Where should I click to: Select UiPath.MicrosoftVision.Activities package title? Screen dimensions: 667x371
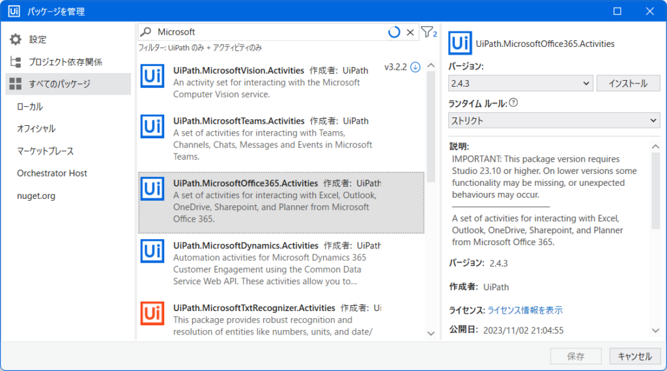click(x=238, y=70)
